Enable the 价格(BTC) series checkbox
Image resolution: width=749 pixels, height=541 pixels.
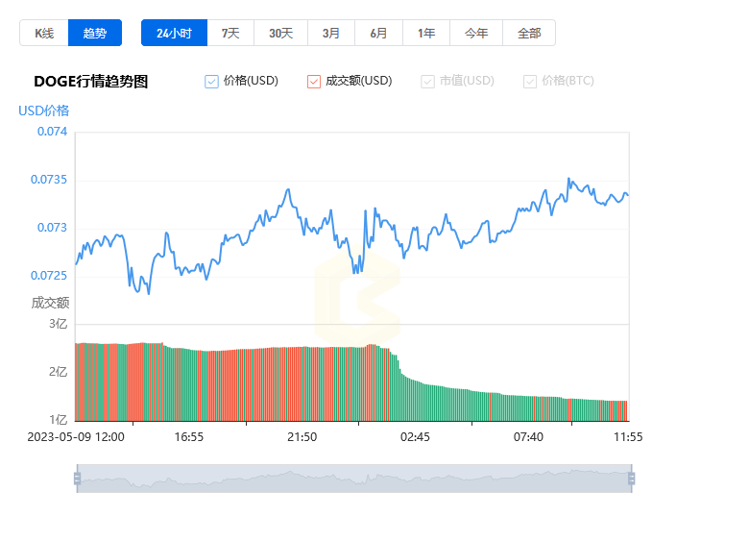[530, 82]
